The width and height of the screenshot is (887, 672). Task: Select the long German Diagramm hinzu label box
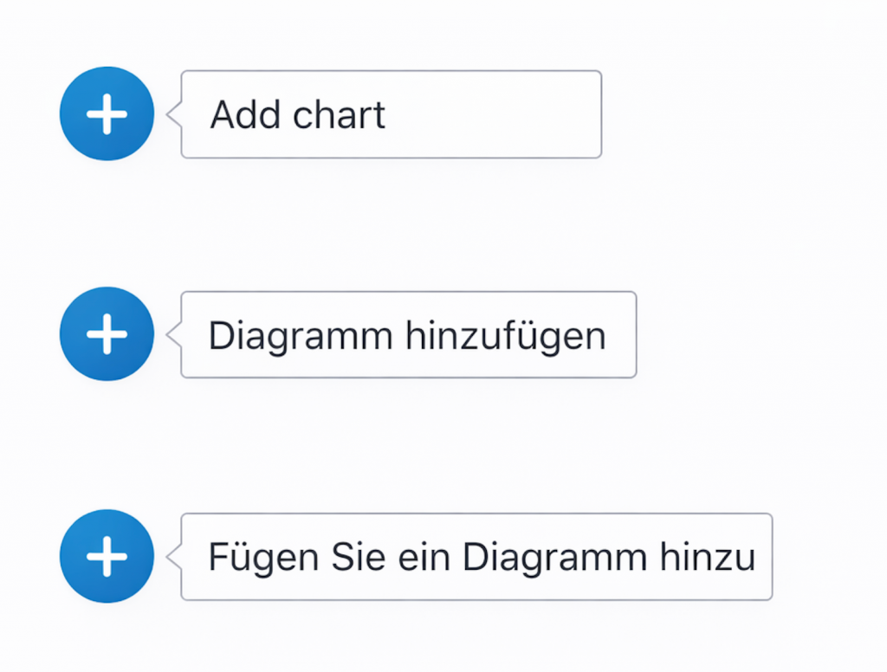(476, 557)
